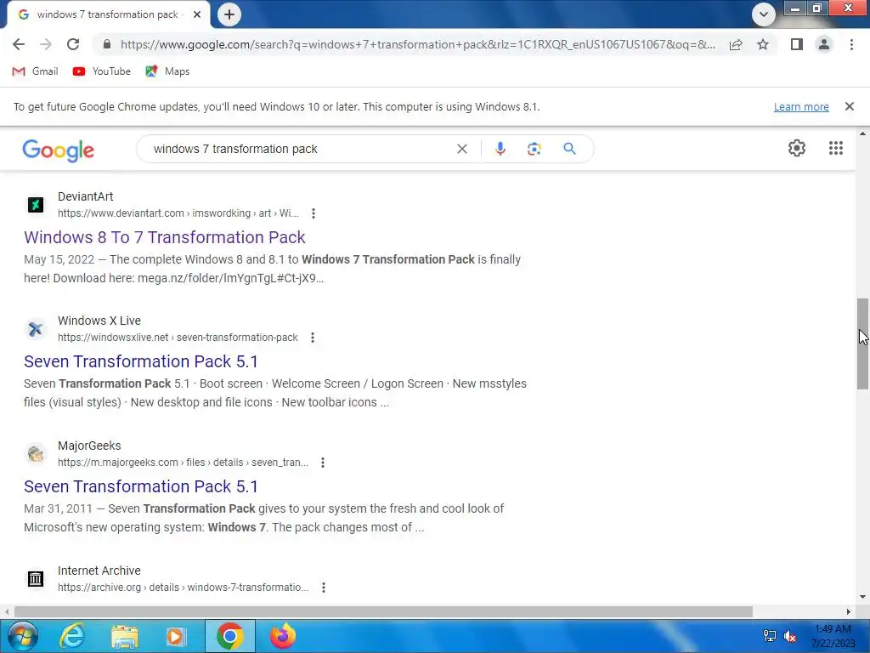
Task: Click muted volume tray icon
Action: (x=790, y=636)
